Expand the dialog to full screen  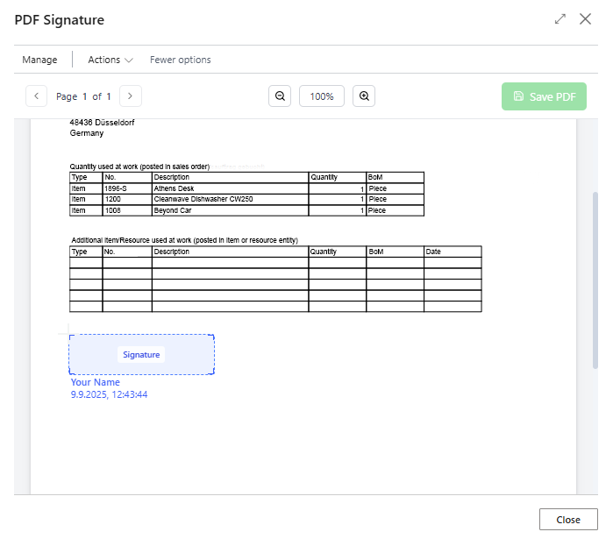560,18
